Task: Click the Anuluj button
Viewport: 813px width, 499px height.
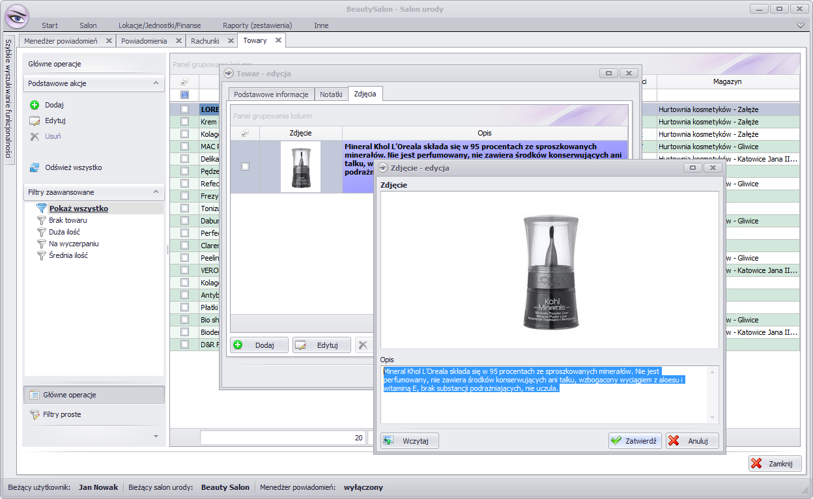Action: [692, 440]
